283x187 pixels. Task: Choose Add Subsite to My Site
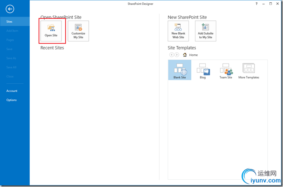pos(205,31)
